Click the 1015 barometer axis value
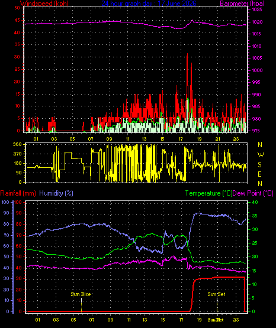This screenshot has width=276, height=328. click(256, 34)
